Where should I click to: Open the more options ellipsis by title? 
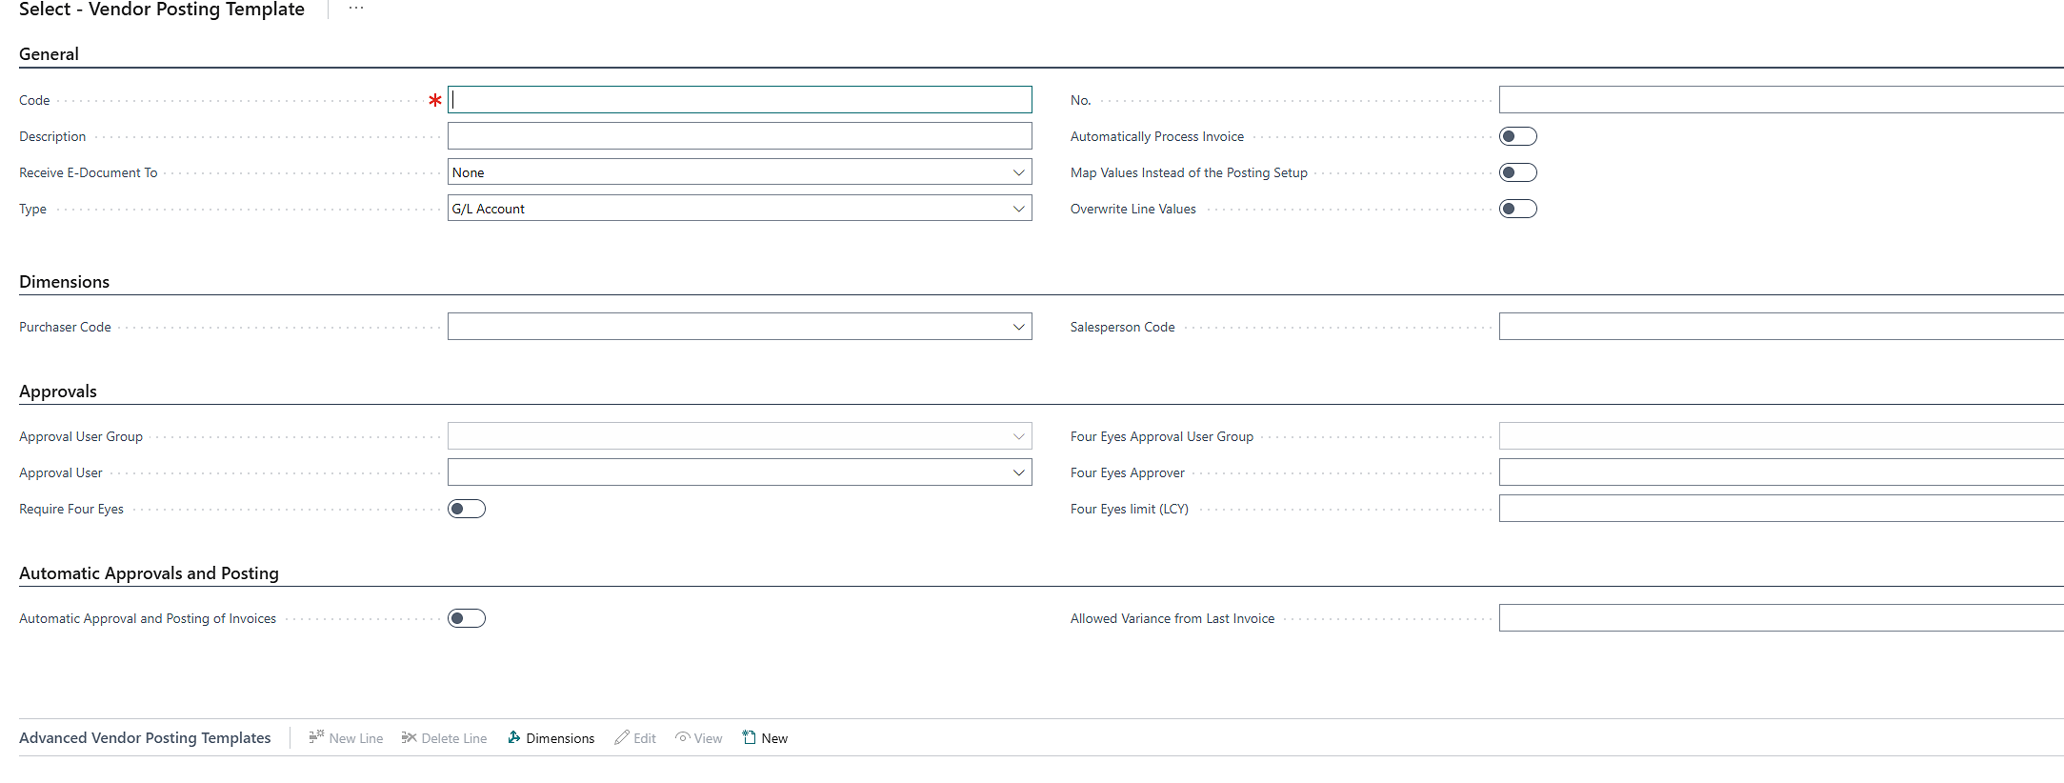[x=356, y=9]
